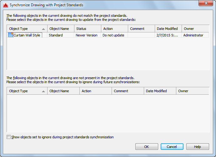This screenshot has width=216, height=157.
Task: Click lower table Date Modified header
Action: (160, 91)
